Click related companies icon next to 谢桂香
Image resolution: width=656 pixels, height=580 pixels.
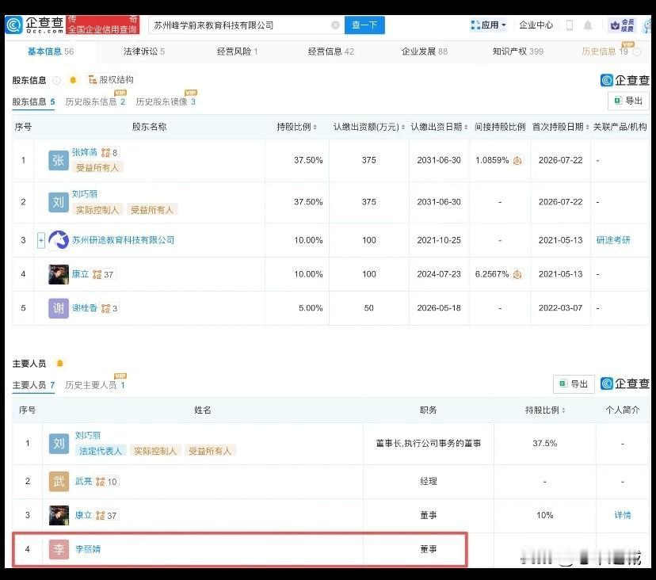click(x=106, y=308)
